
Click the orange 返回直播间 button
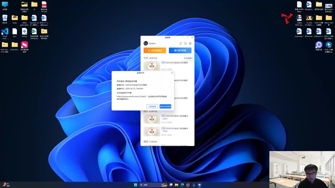click(x=155, y=50)
